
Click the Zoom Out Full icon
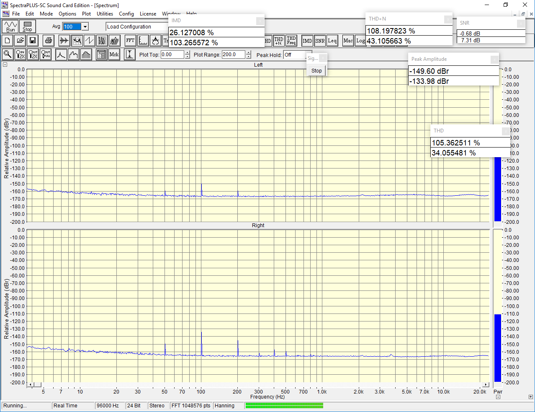(46, 54)
